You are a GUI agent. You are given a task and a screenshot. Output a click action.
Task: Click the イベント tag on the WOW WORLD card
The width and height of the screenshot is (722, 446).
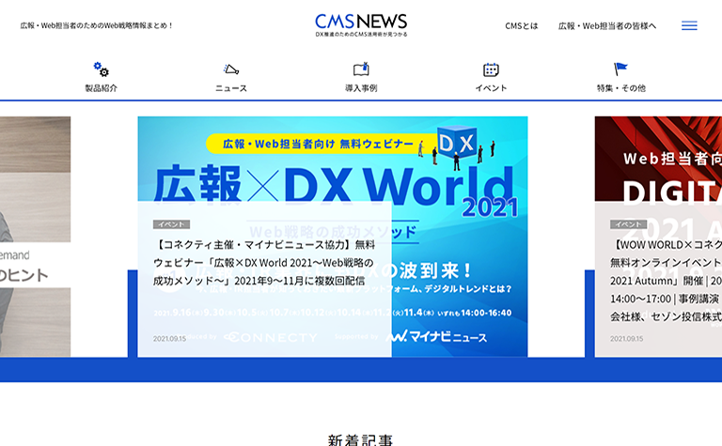pyautogui.click(x=629, y=224)
